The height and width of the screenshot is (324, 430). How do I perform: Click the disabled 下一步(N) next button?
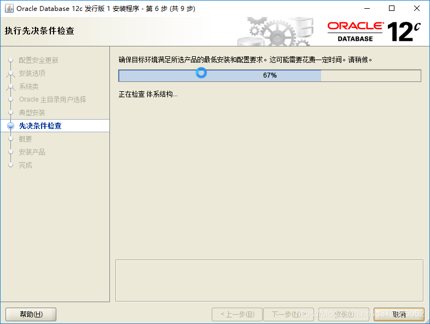pyautogui.click(x=288, y=314)
